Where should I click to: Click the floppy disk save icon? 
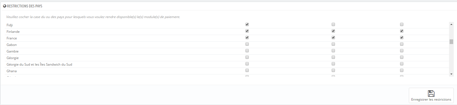click(x=431, y=93)
